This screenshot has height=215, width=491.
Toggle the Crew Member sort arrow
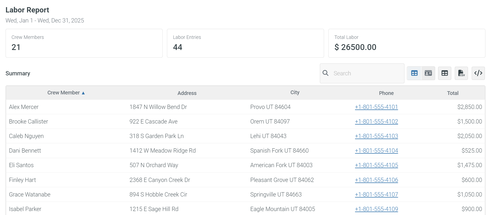tap(83, 93)
